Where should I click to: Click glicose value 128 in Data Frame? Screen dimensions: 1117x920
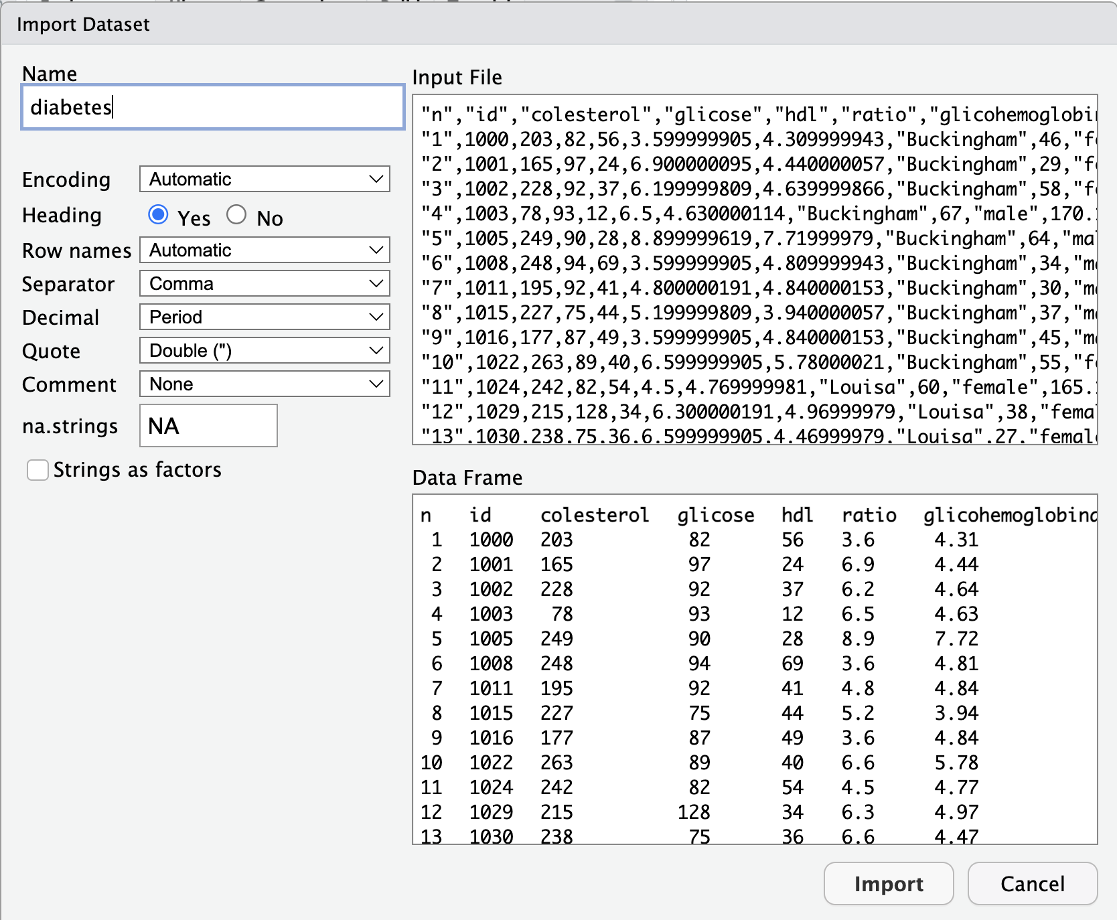pos(694,812)
